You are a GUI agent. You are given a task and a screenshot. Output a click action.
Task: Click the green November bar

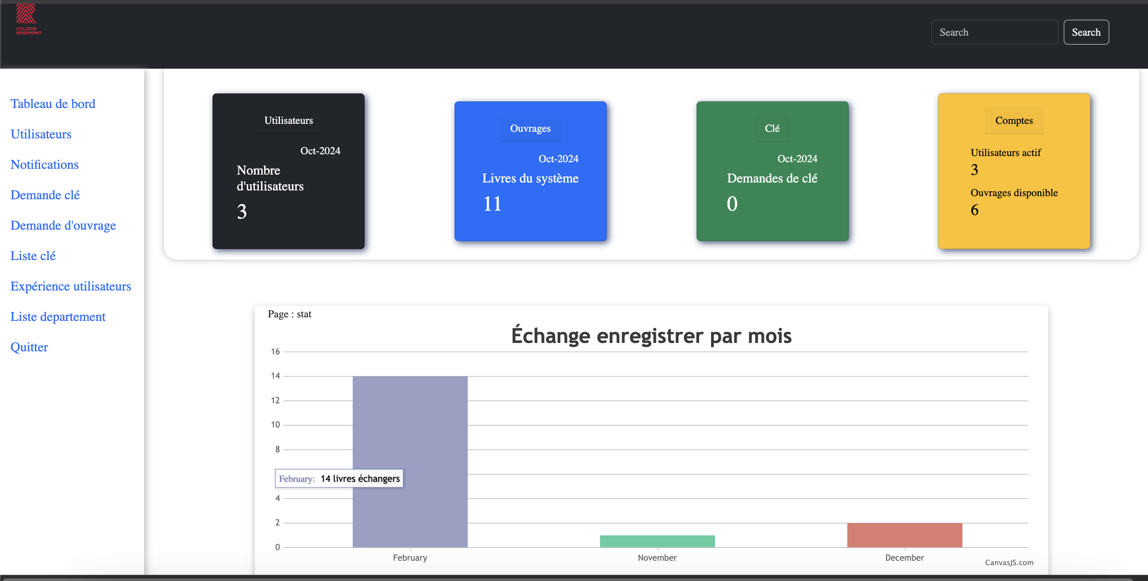pos(657,541)
